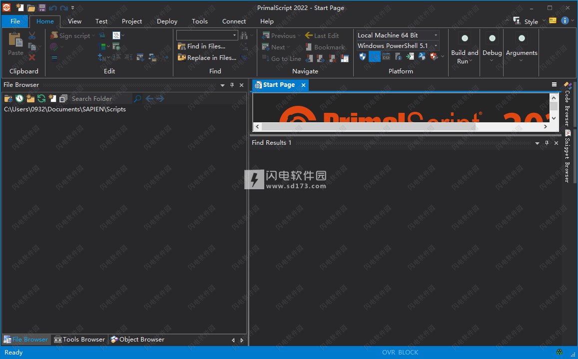Screen dimensions: 578x359
Task: Click the New file icon in quick access
Action: tap(19, 7)
